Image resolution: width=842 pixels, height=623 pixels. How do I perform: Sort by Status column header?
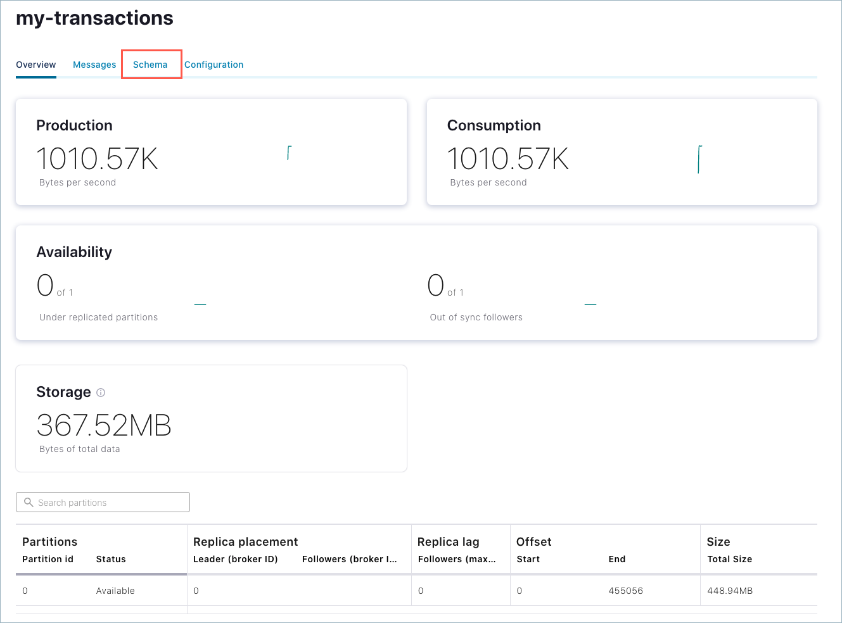[x=111, y=559]
